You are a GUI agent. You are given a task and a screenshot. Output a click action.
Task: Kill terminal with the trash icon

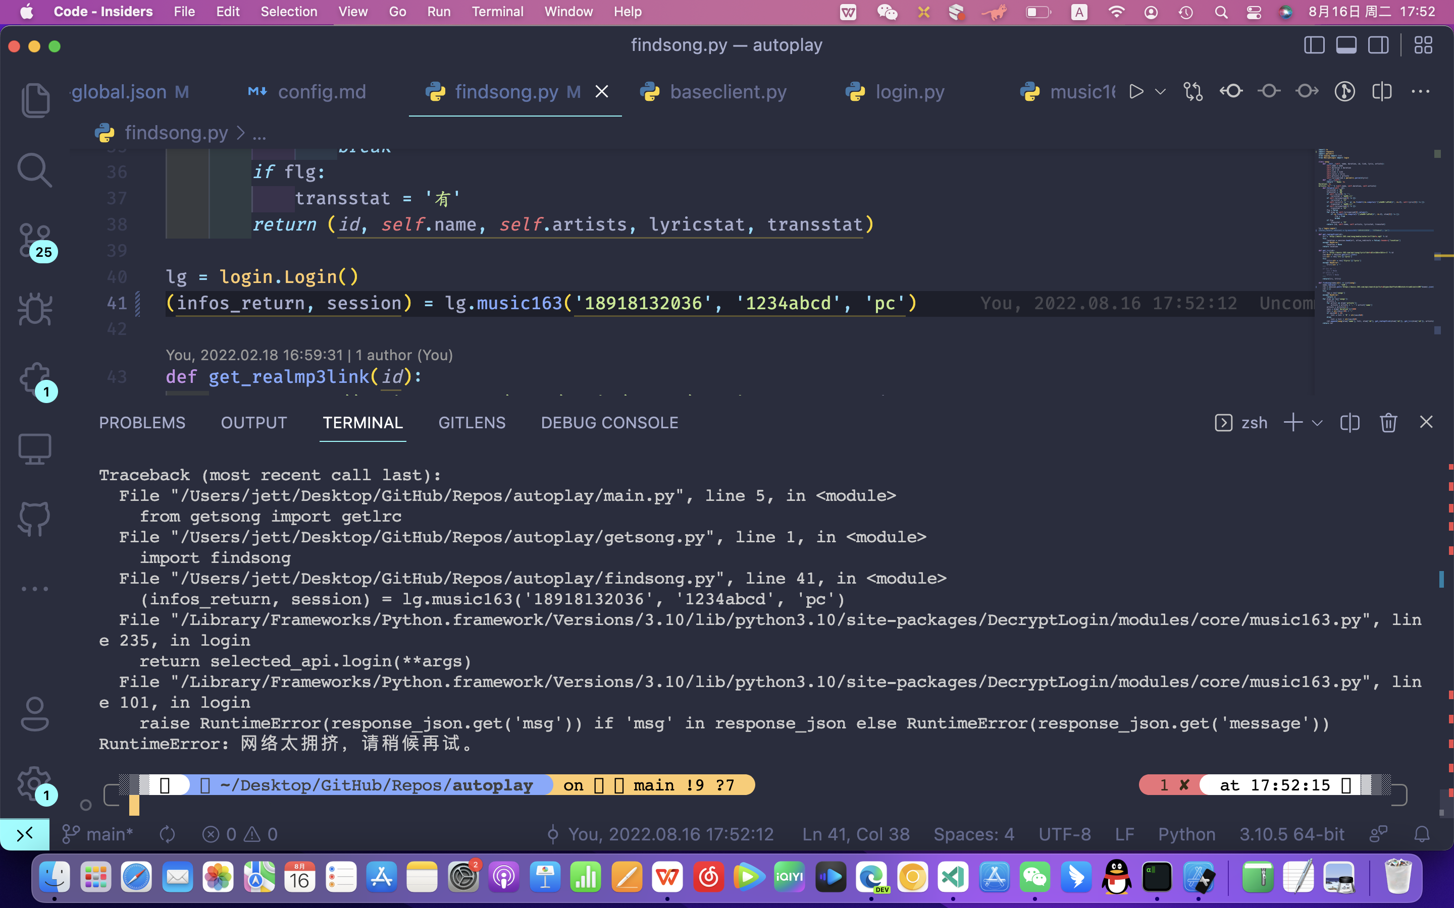point(1388,423)
